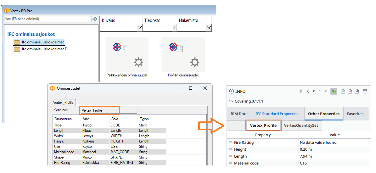This screenshot has height=173, width=376.
Task: Click the gear icon on the Palkkikengän ominaisuudet tile
Action: [x=138, y=62]
